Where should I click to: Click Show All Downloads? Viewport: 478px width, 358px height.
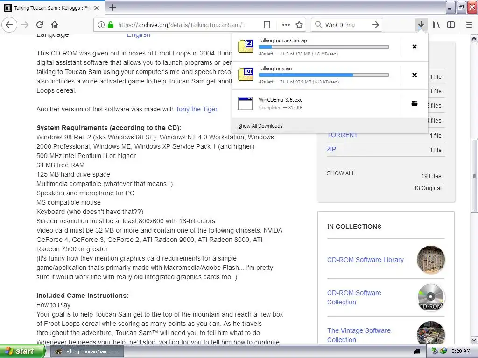260,126
